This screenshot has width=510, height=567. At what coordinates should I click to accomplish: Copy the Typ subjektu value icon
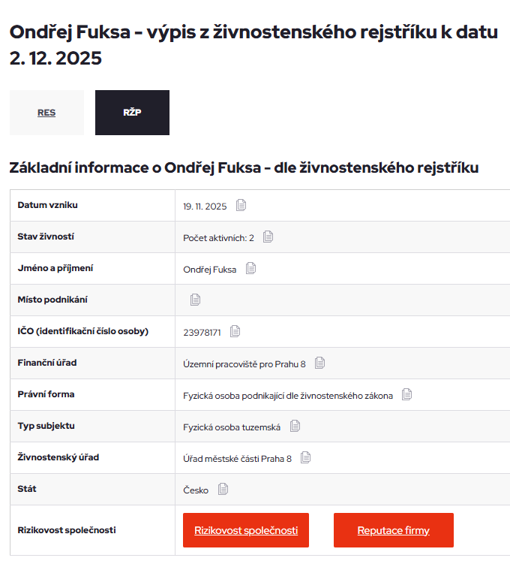click(295, 426)
